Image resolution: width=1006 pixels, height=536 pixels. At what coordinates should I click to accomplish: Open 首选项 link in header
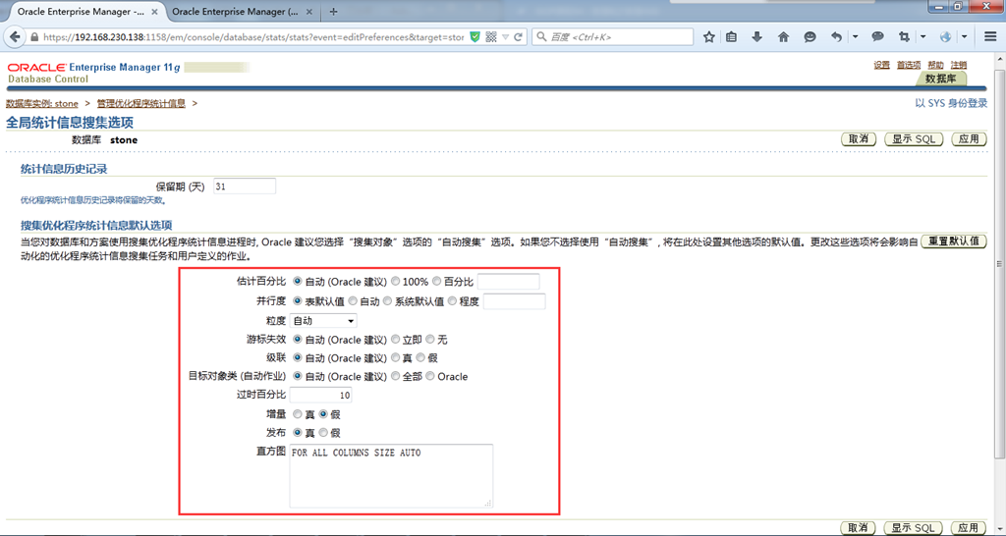click(x=909, y=65)
